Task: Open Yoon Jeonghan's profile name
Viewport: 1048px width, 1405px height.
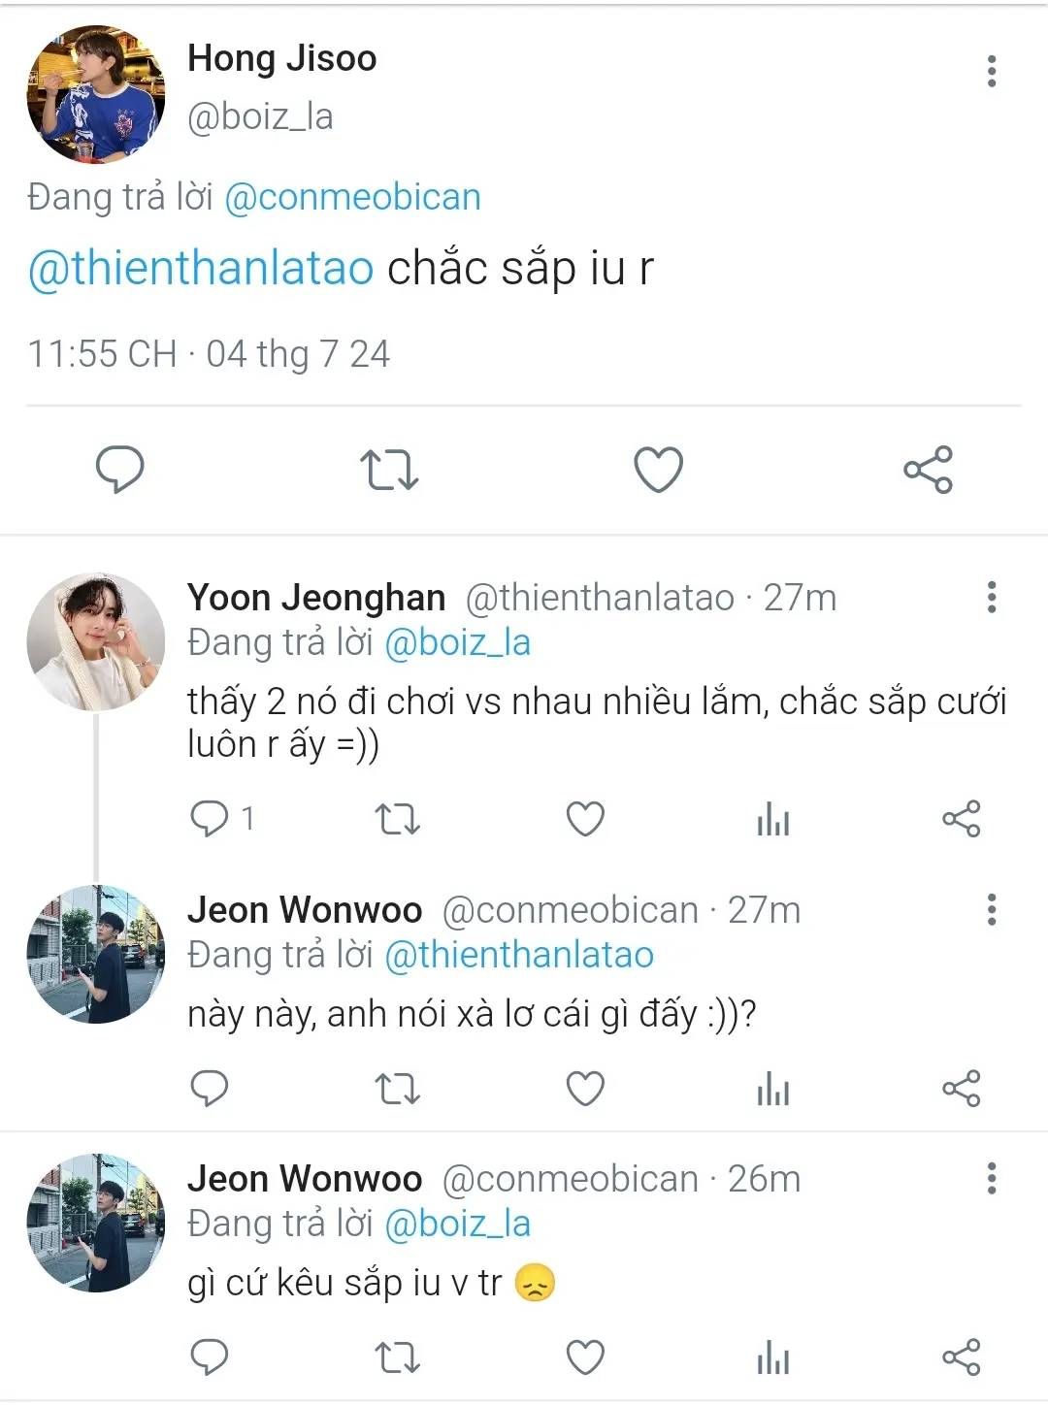Action: point(316,598)
